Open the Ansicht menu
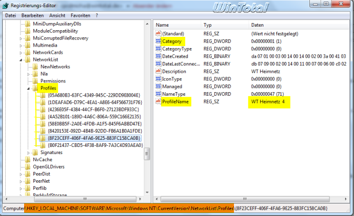The width and height of the screenshot is (354, 216). point(57,15)
